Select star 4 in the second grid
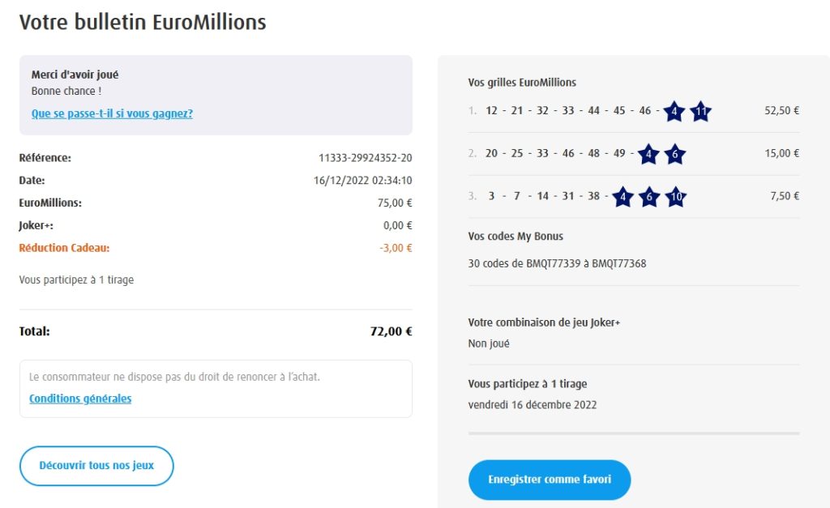The height and width of the screenshot is (508, 830). (x=648, y=154)
